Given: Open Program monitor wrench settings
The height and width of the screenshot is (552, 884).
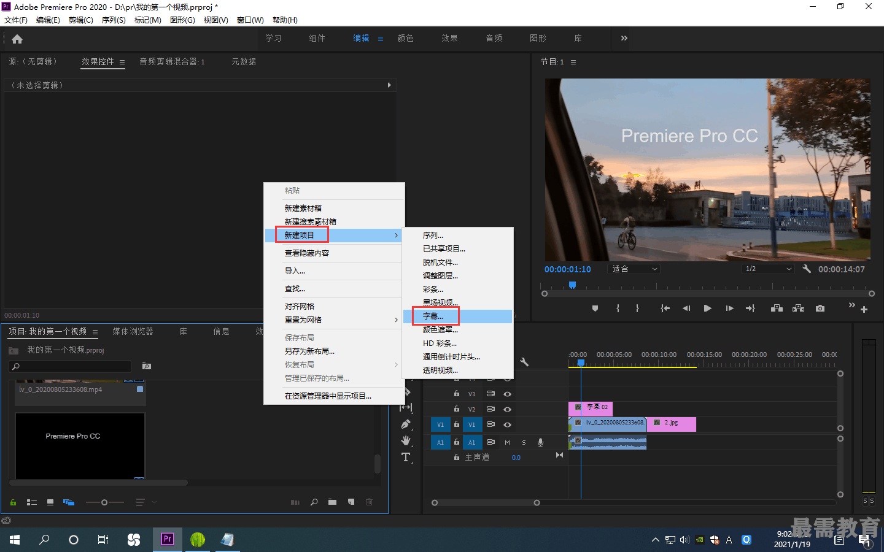Looking at the screenshot, I should click(x=807, y=269).
